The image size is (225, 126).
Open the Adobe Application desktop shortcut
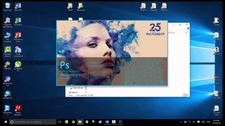click(x=18, y=110)
